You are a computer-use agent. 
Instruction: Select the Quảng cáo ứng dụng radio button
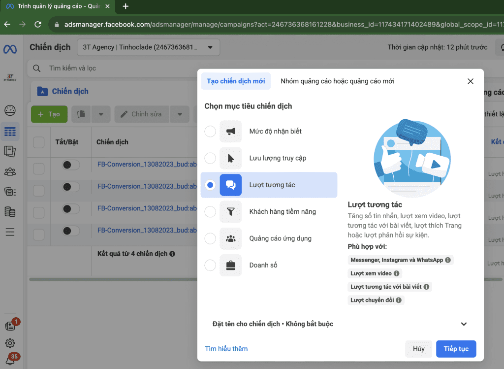(210, 238)
